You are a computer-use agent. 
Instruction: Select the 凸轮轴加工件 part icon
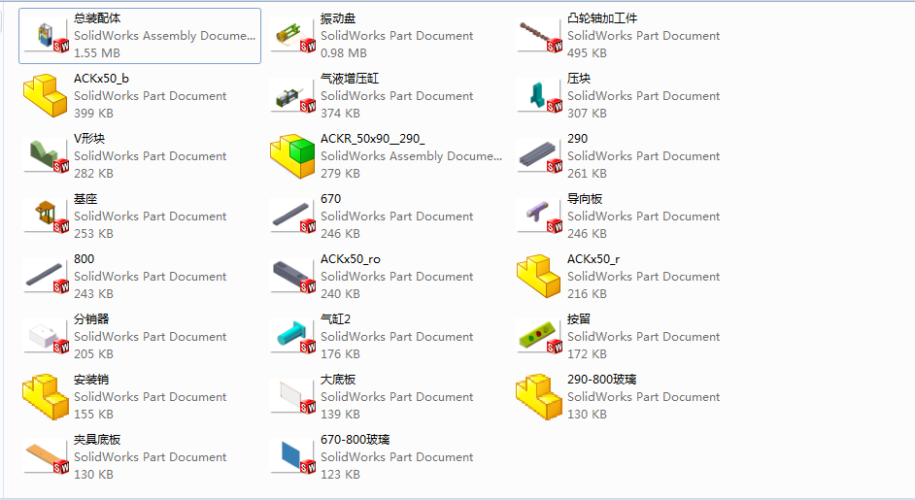click(x=539, y=36)
